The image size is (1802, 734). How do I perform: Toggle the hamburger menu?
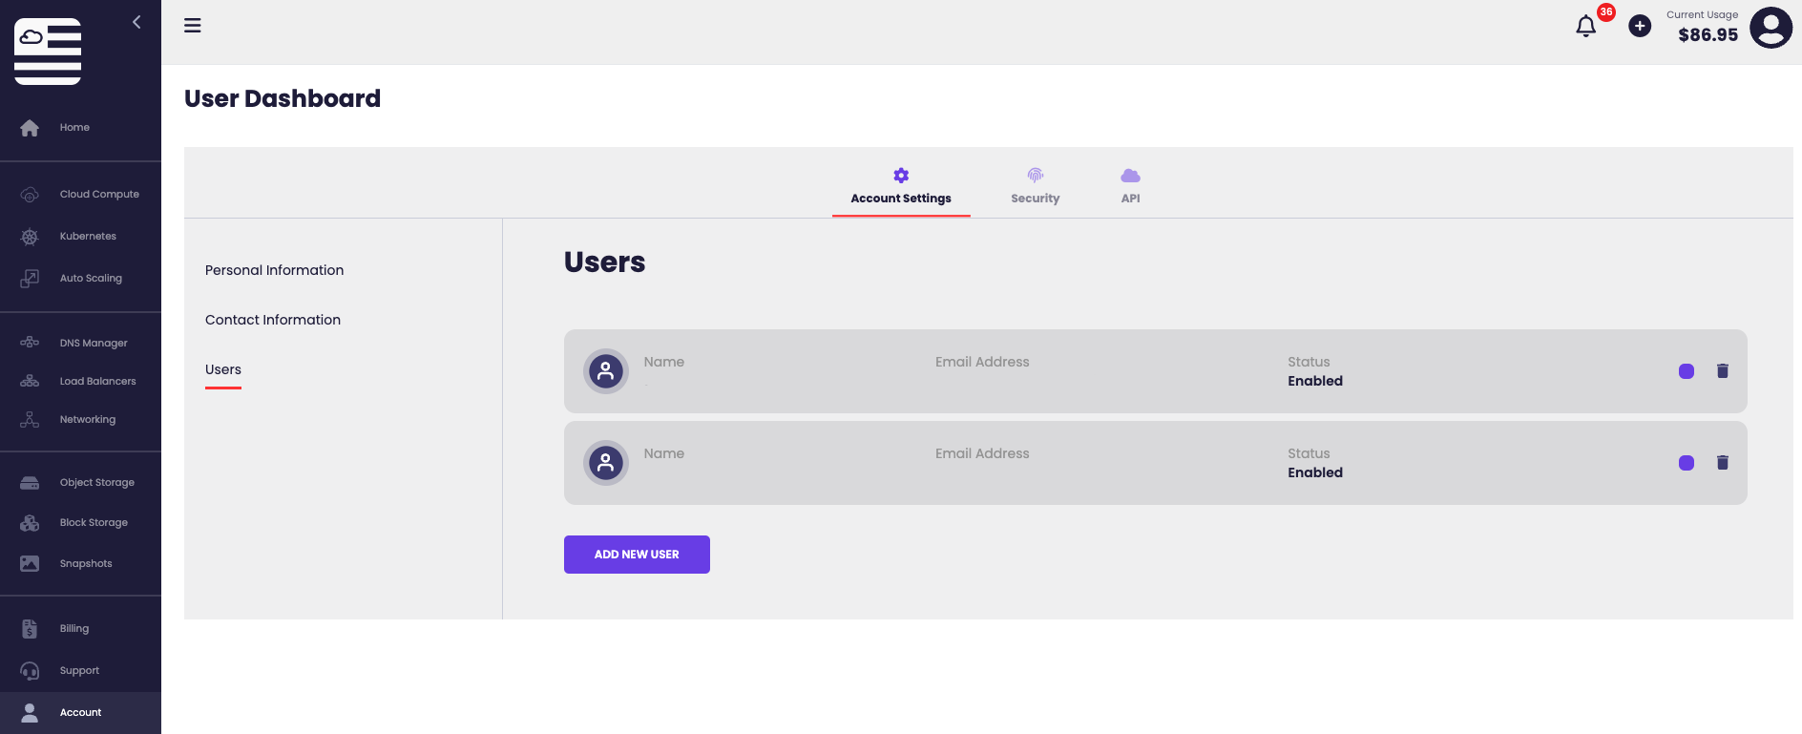(193, 26)
